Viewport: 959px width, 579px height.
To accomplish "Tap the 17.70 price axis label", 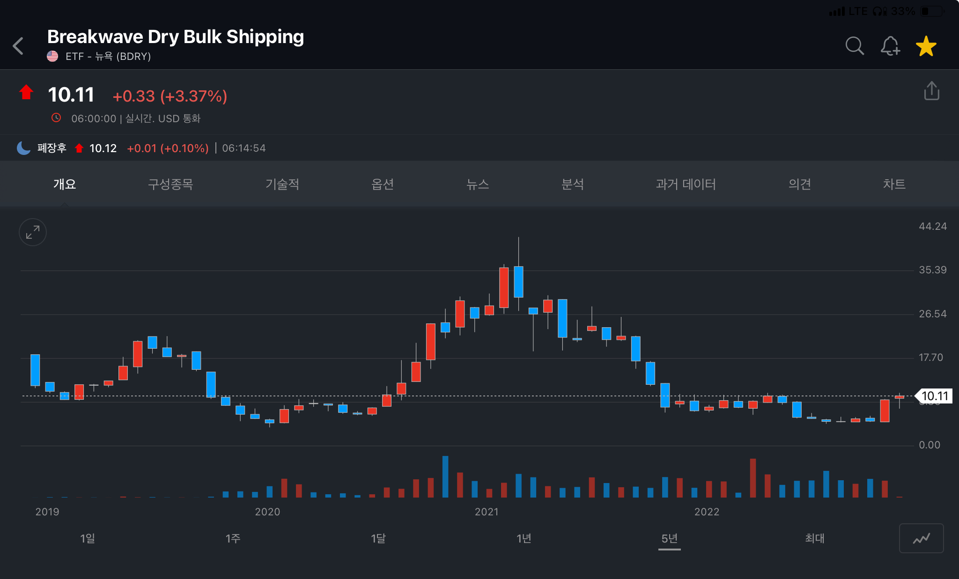I will [931, 357].
